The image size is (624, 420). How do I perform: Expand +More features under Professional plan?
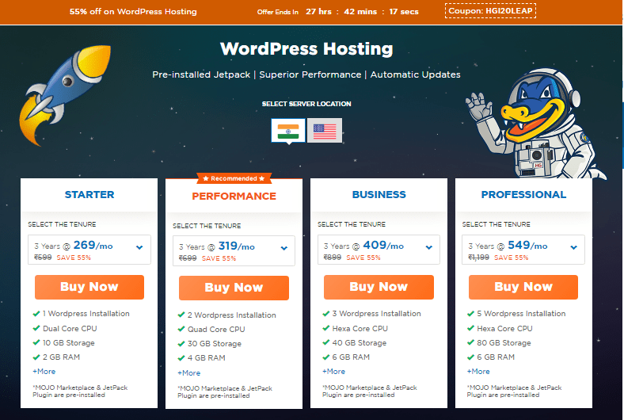tap(478, 372)
